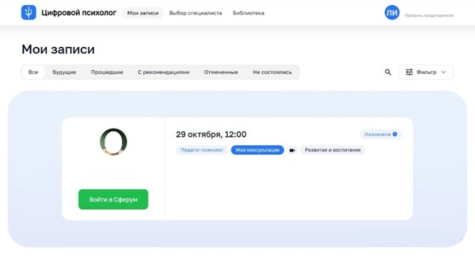
Task: Click the Моя консультация tag
Action: [257, 150]
